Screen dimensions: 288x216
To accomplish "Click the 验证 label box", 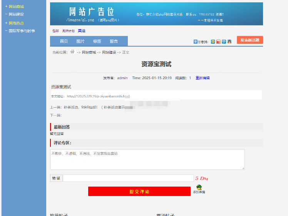I will [56, 178].
